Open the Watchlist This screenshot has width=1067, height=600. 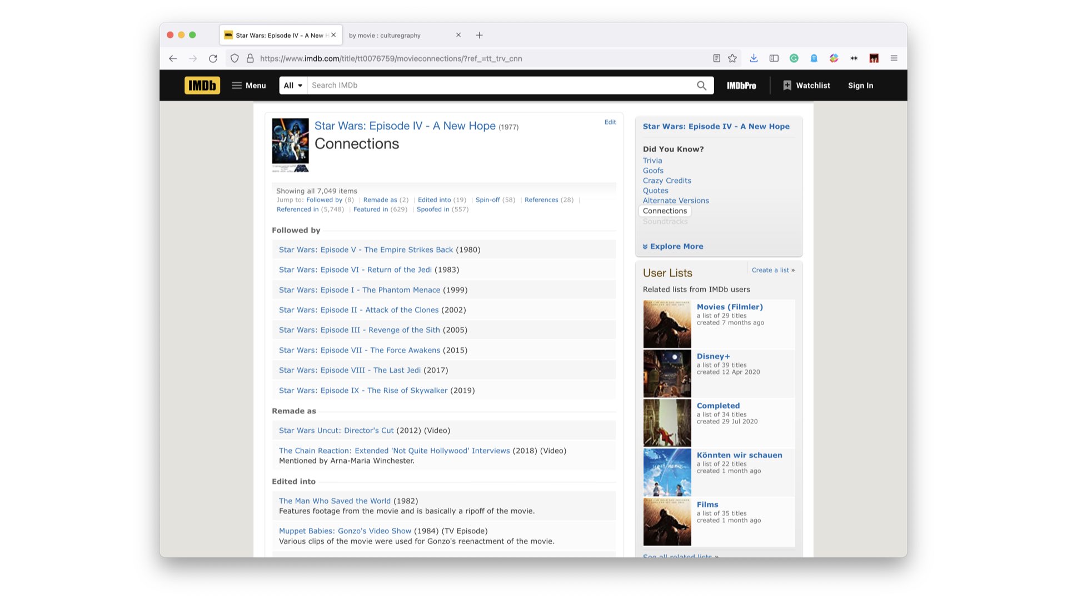(x=806, y=86)
